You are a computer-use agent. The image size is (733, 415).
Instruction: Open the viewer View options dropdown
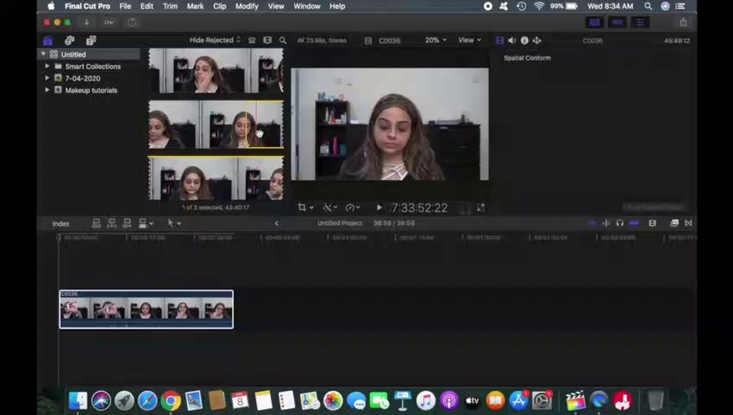click(469, 40)
